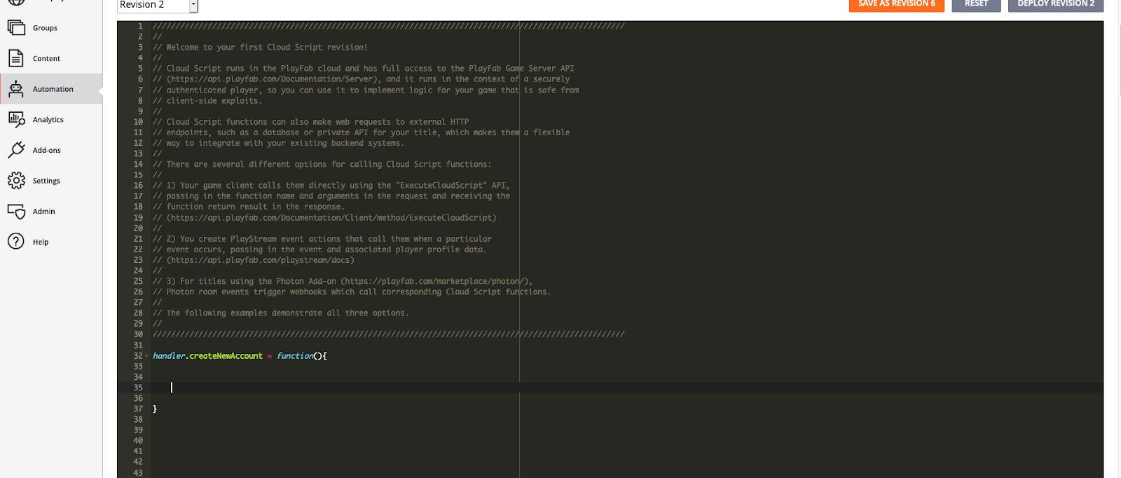Go to Analytics in sidebar

click(x=48, y=120)
